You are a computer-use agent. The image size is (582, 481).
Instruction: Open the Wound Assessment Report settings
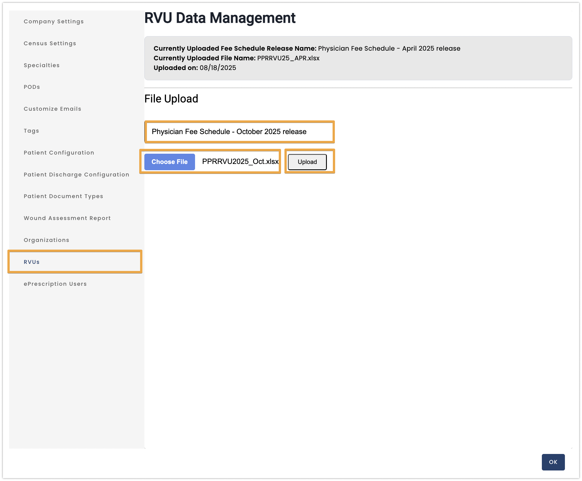click(67, 218)
